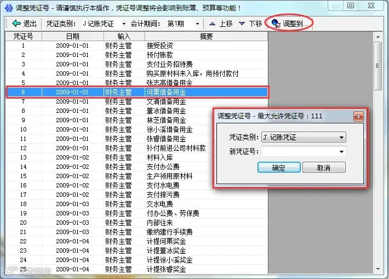The image size is (389, 279).
Task: Click the 上移 toolbar label
Action: [x=226, y=24]
